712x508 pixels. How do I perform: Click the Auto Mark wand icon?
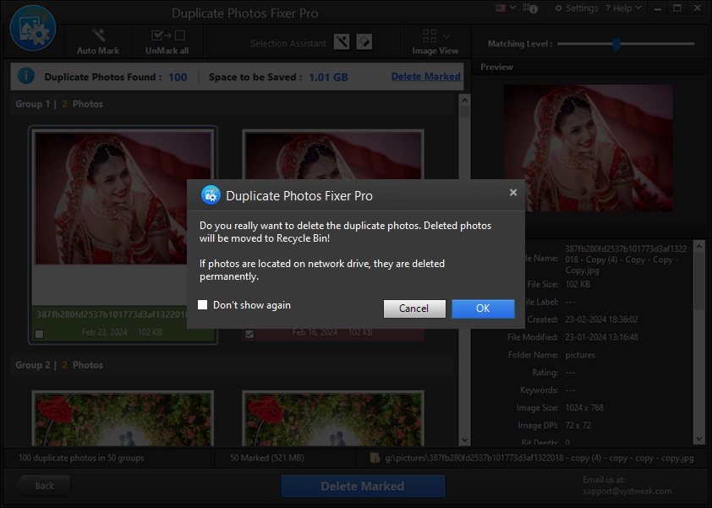[98, 35]
